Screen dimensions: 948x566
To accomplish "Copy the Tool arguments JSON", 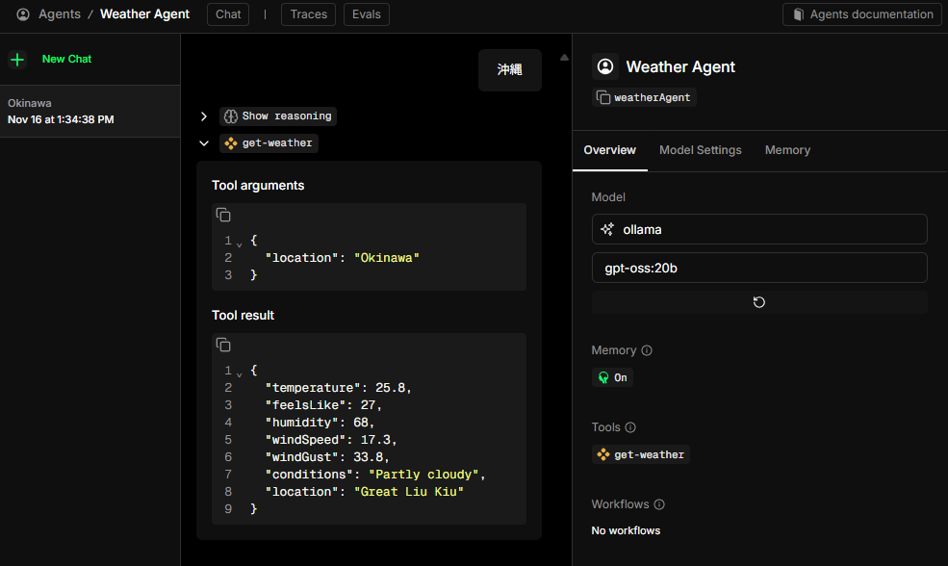I will pyautogui.click(x=223, y=215).
